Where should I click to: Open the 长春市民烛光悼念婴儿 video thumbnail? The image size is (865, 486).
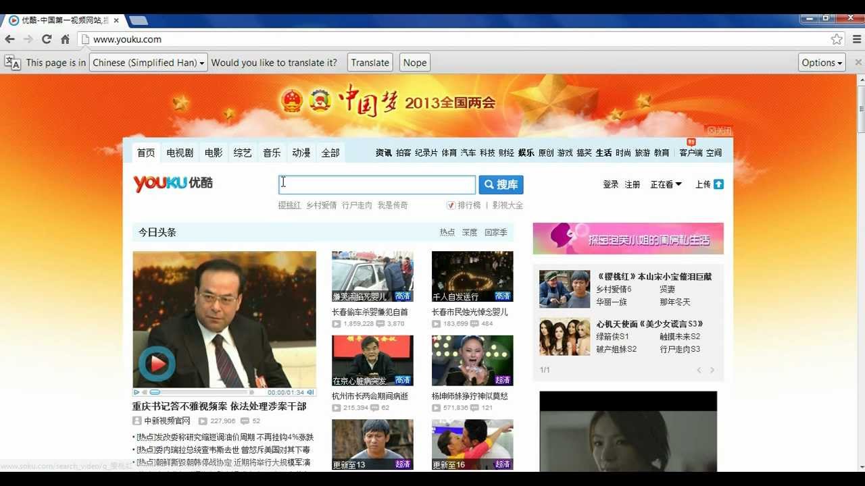click(x=472, y=277)
